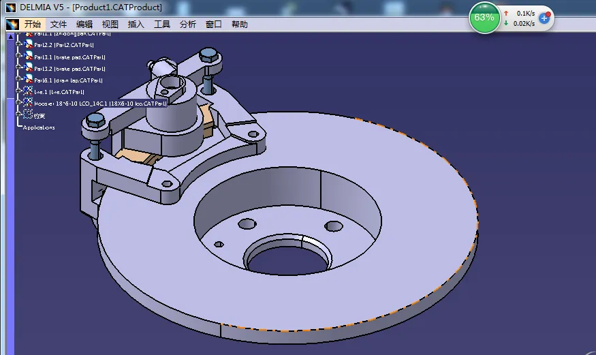Open the 开始 (Start) menu
The width and height of the screenshot is (596, 355).
tap(33, 24)
